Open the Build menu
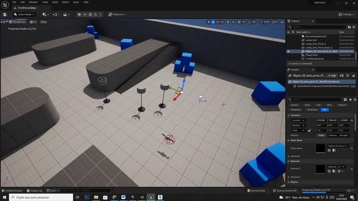 55,2
